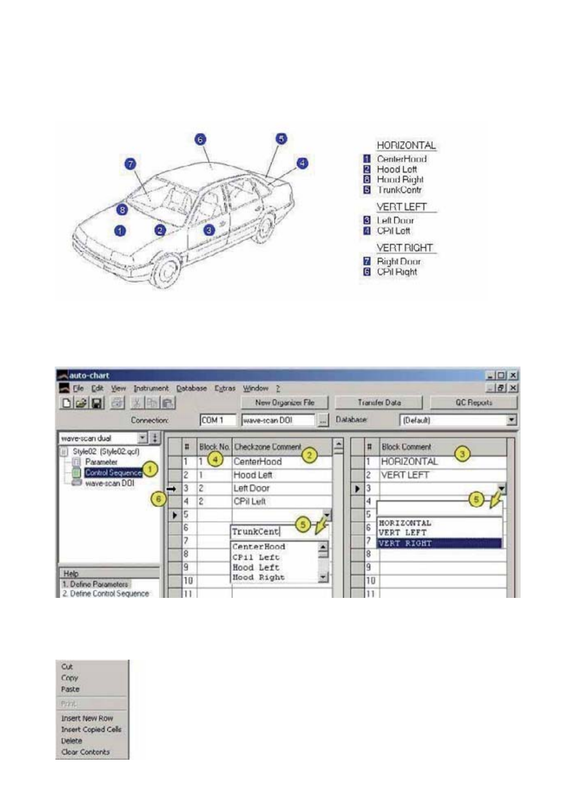Screen dimensions: 571x810
Task: Open the Instrument menu
Action: click(x=151, y=388)
